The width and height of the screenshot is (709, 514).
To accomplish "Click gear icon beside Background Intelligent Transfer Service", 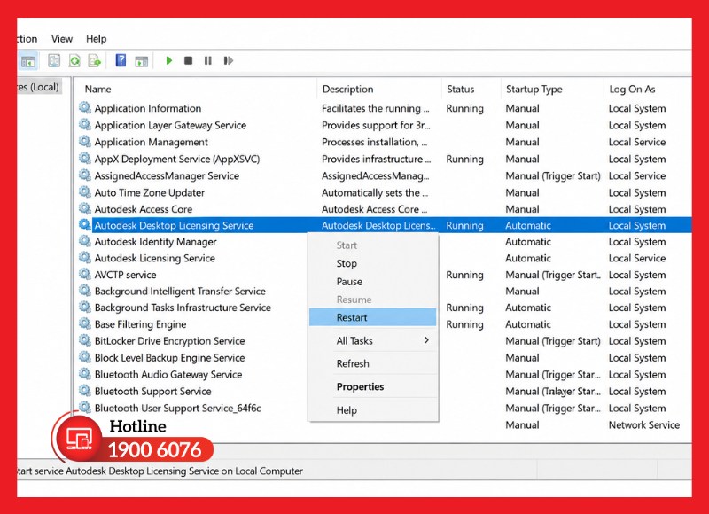I will [84, 290].
